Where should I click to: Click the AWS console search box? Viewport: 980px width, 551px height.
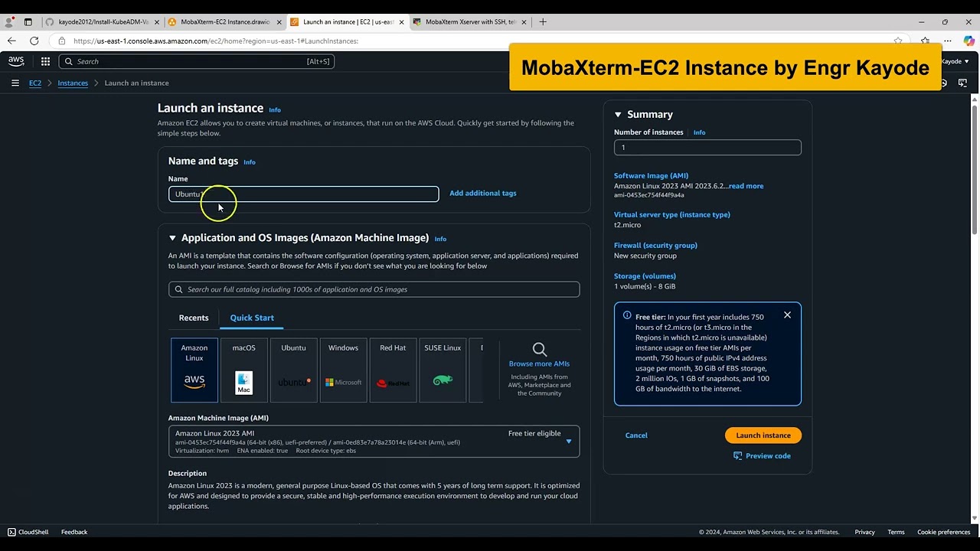click(196, 61)
